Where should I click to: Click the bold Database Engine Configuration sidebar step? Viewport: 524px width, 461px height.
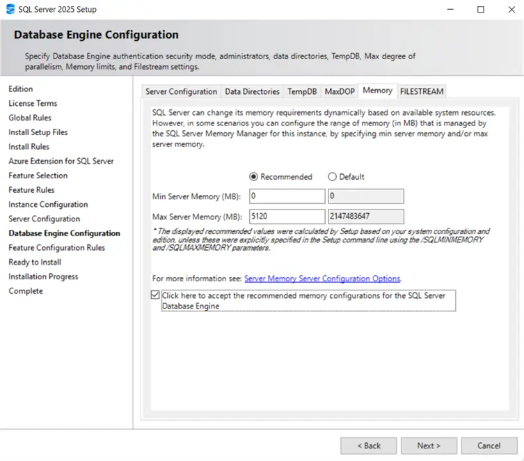(x=64, y=233)
